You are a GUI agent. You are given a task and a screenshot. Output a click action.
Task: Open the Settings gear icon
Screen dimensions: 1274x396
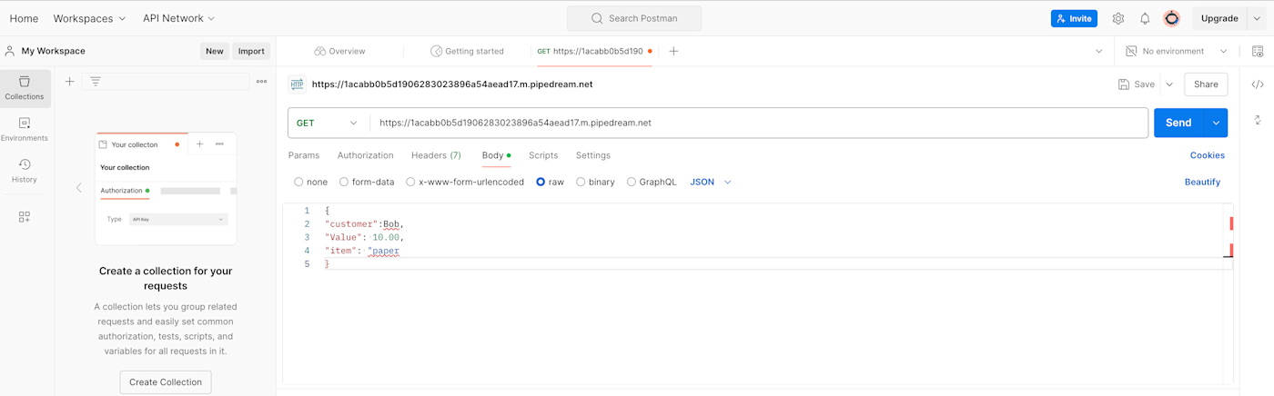pyautogui.click(x=1118, y=18)
